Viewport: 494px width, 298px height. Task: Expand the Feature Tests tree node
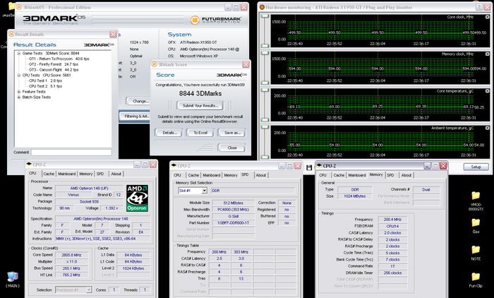click(x=18, y=92)
